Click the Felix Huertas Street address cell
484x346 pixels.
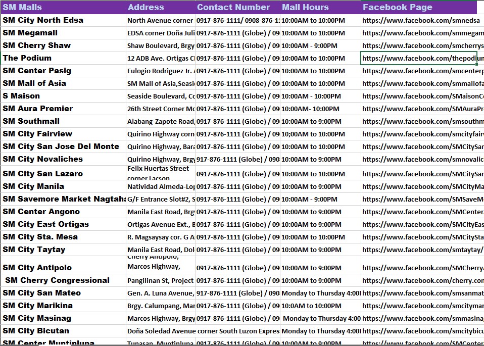(x=161, y=173)
